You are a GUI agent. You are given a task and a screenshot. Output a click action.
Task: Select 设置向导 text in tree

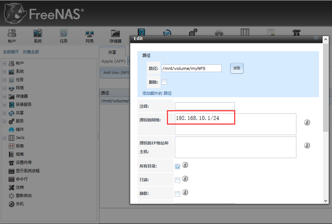click(24, 162)
